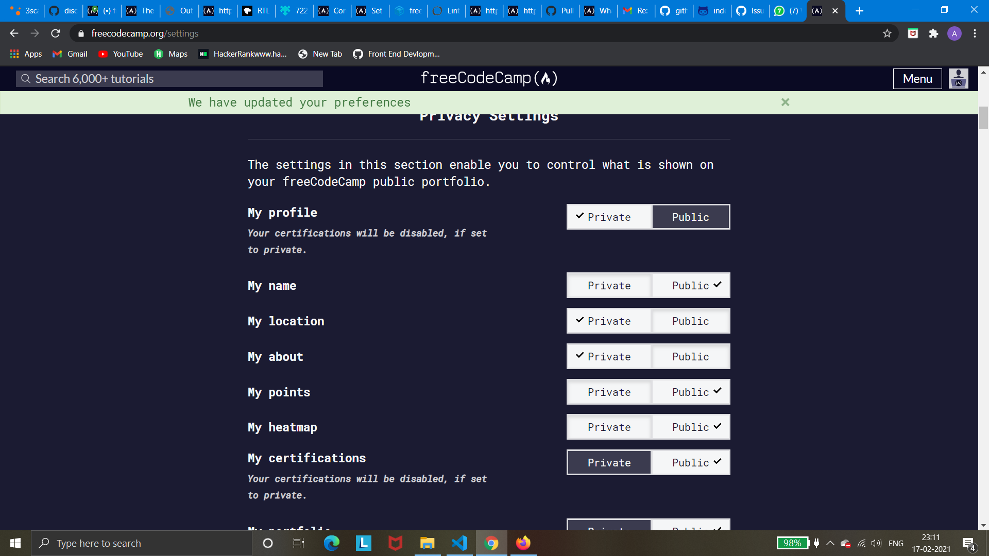The height and width of the screenshot is (556, 989).
Task: Open the Chrome customization three-dot menu
Action: click(974, 33)
